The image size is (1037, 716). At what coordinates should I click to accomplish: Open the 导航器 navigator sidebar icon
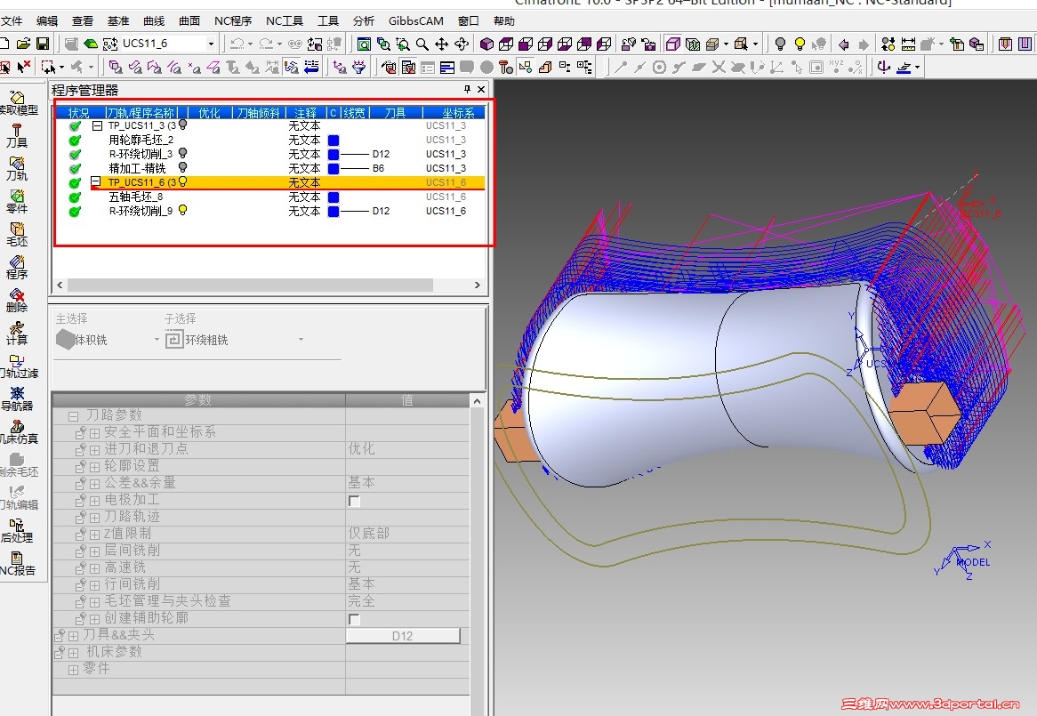17,399
